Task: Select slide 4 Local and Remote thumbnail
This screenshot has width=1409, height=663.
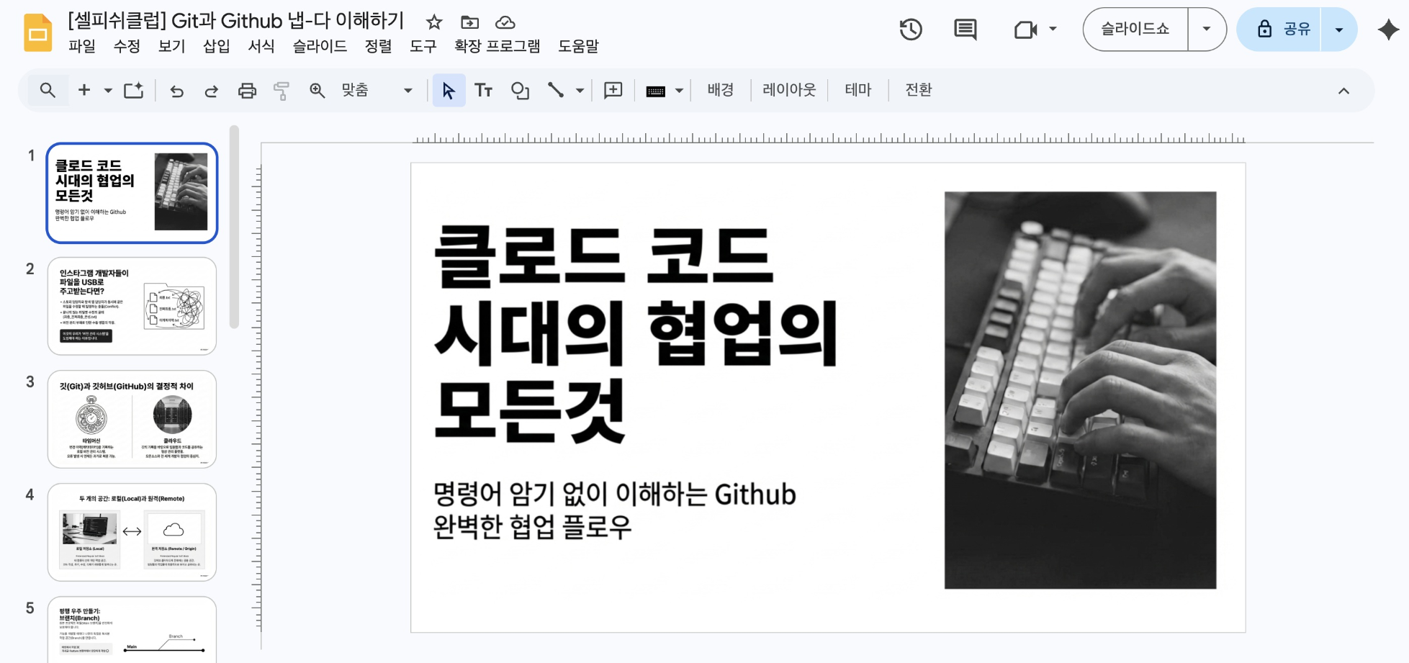Action: (132, 532)
